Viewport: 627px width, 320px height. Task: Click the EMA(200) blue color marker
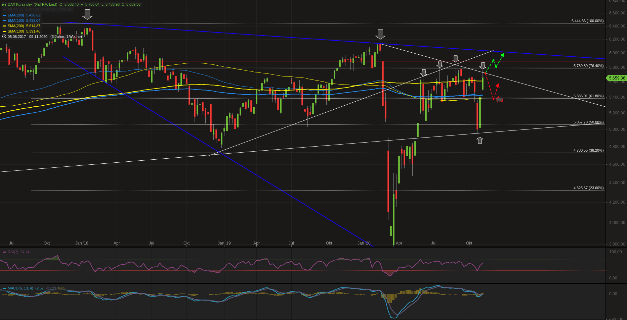pos(4,15)
